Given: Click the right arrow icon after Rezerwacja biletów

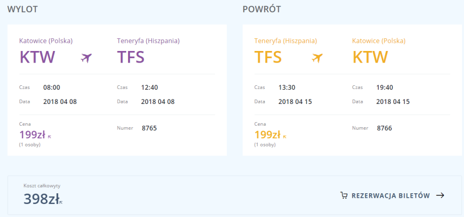Looking at the screenshot, I should [440, 196].
